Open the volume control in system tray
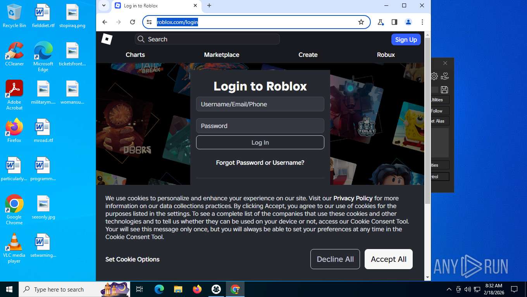The height and width of the screenshot is (297, 527). click(x=468, y=289)
